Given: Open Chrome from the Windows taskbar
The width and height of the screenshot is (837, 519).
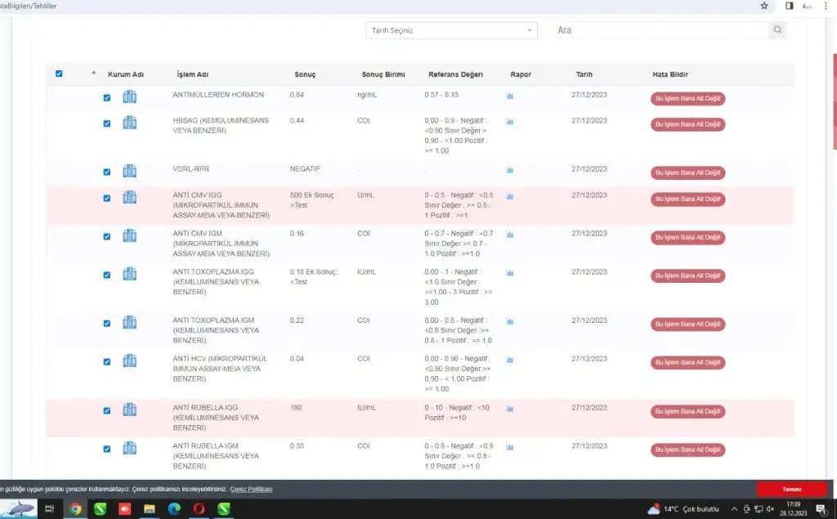Looking at the screenshot, I should pyautogui.click(x=75, y=509).
